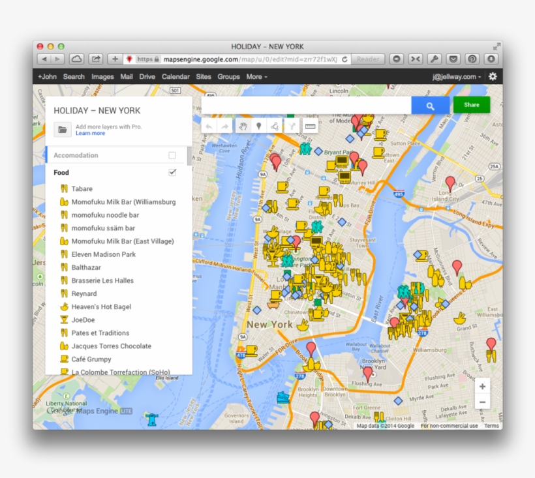
Task: Click in the map search field
Action: coord(306,105)
